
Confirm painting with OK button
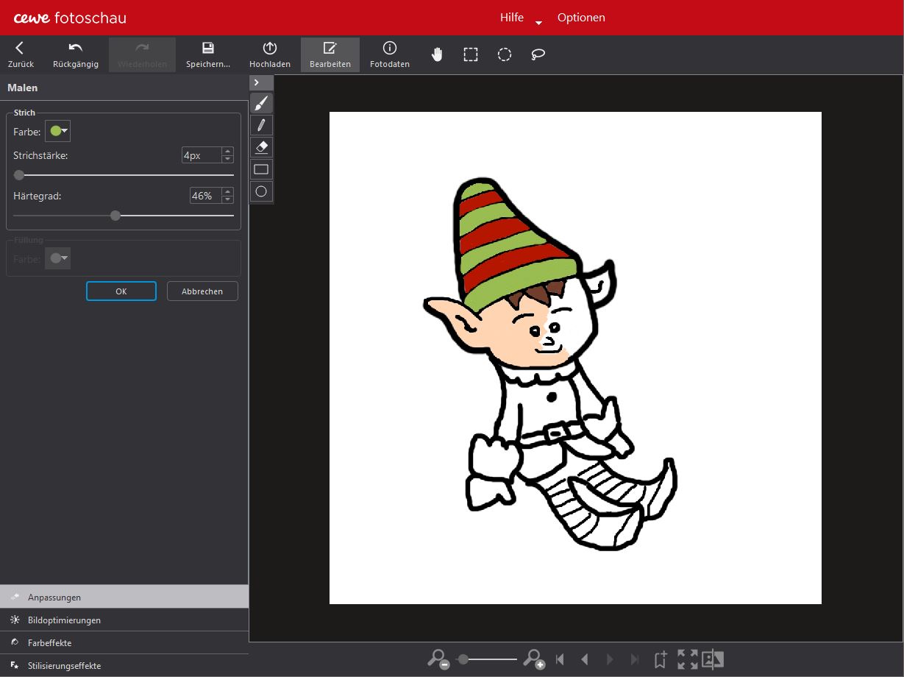(121, 291)
